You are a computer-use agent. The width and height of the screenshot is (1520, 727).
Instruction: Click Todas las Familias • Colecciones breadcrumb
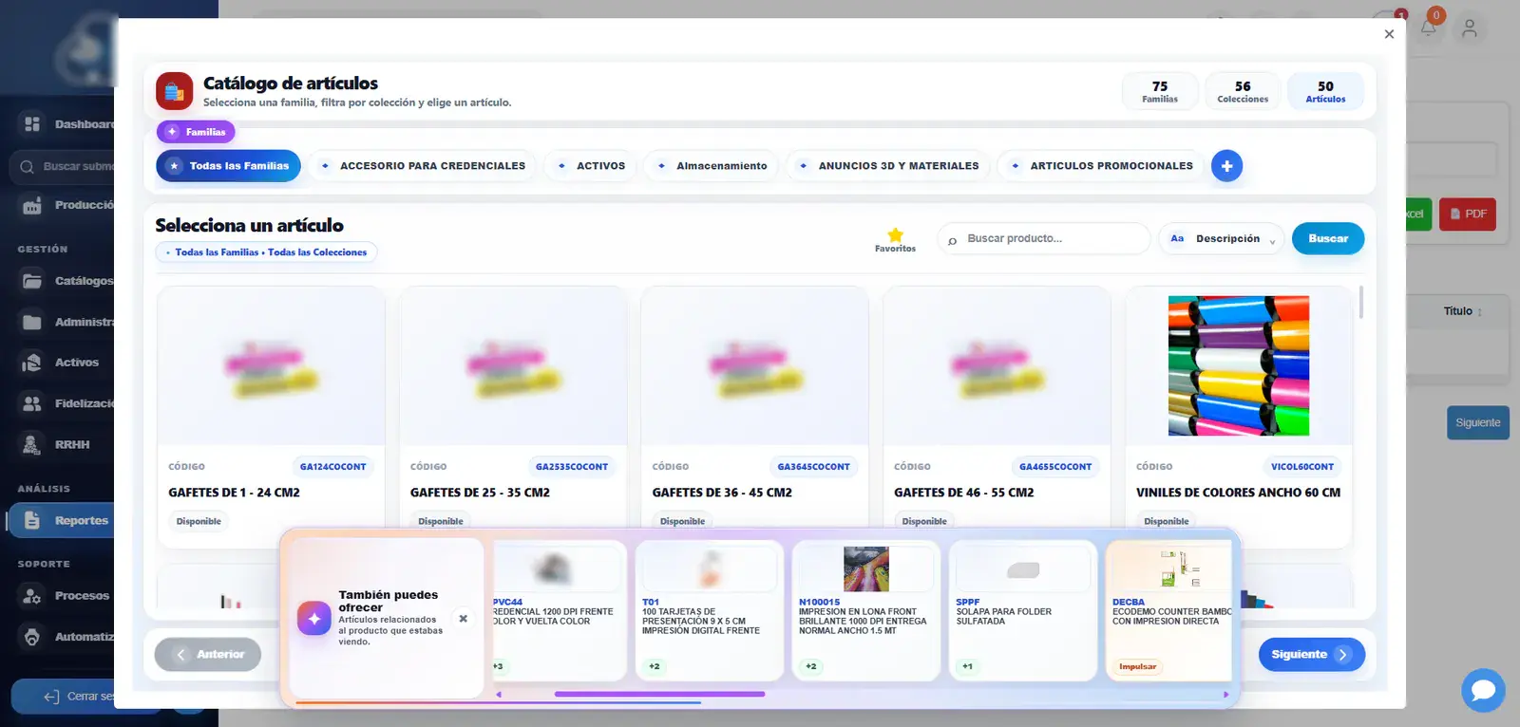[x=267, y=252]
